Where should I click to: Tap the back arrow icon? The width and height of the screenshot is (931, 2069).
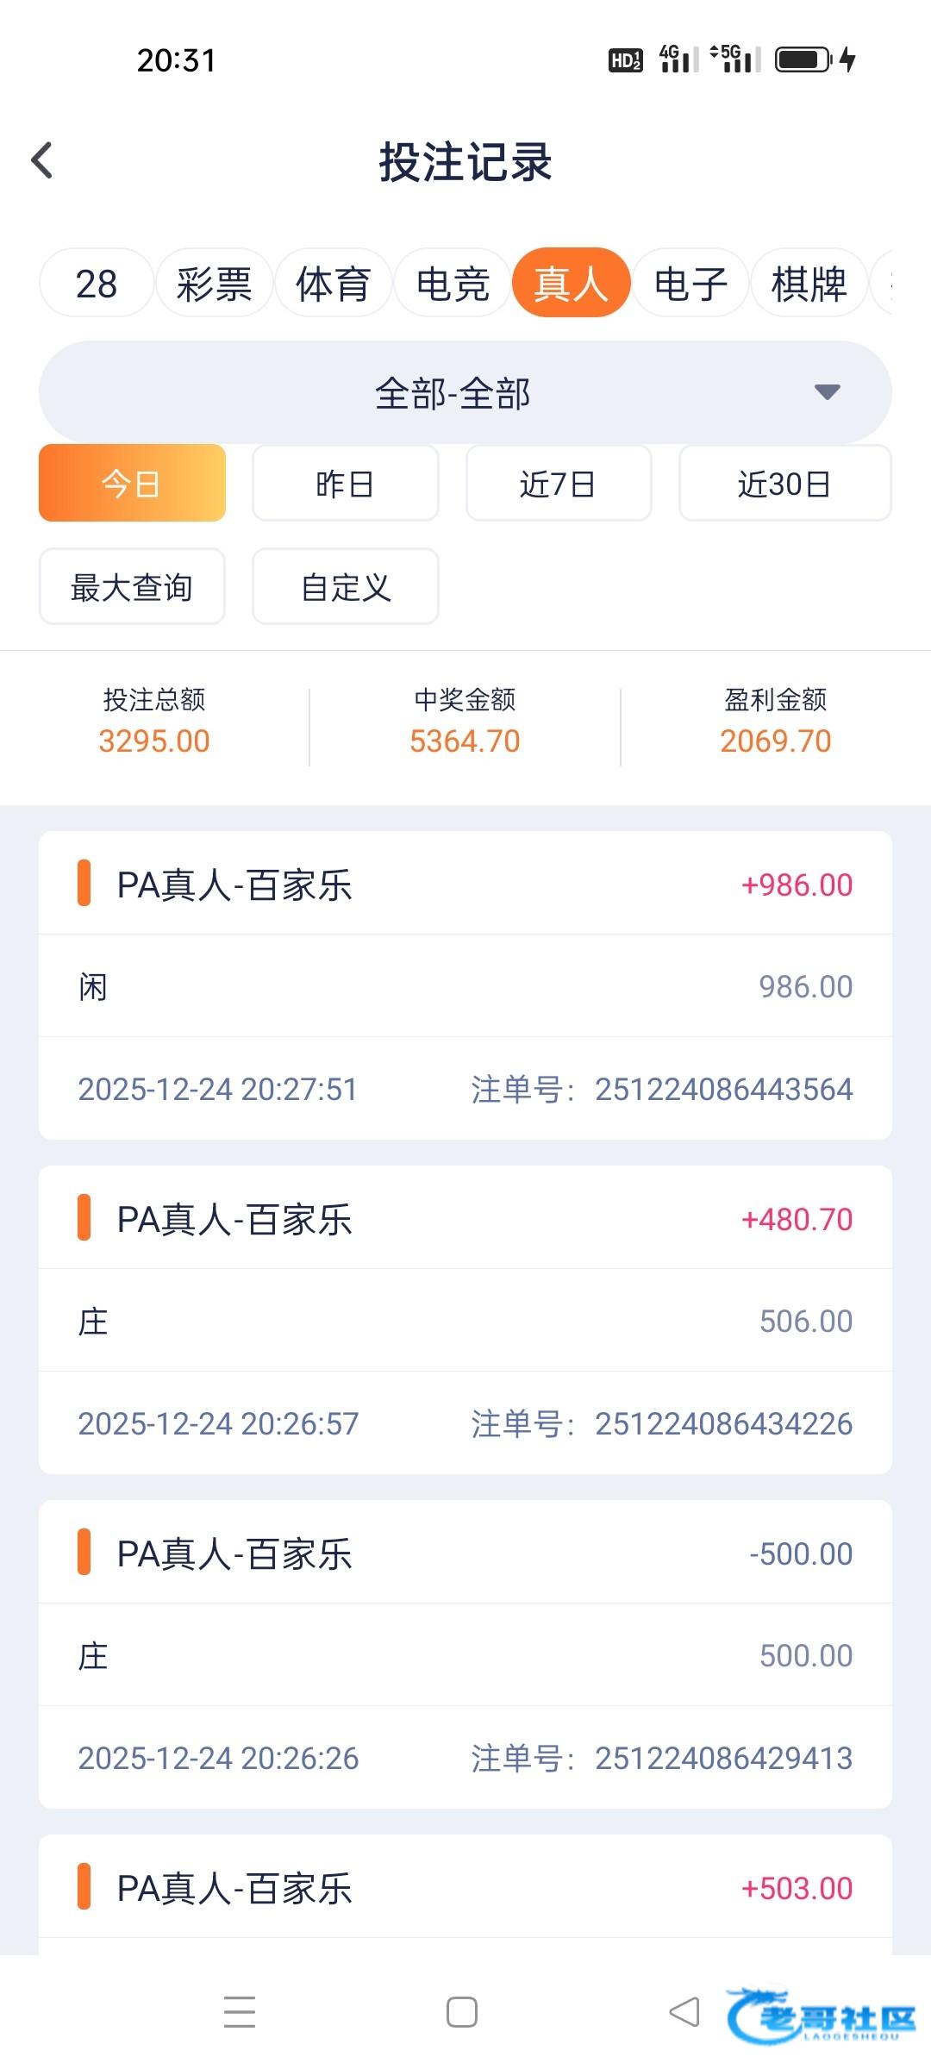coord(42,161)
